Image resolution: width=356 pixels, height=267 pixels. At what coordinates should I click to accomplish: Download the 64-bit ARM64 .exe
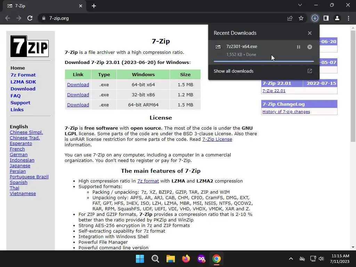click(x=78, y=105)
